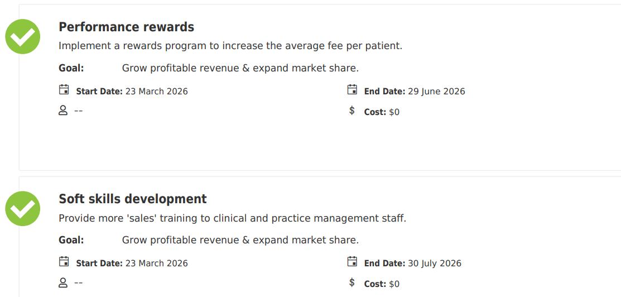Screen dimensions: 621x297
Task: Click the Performance rewards assignee person icon
Action: [63, 111]
